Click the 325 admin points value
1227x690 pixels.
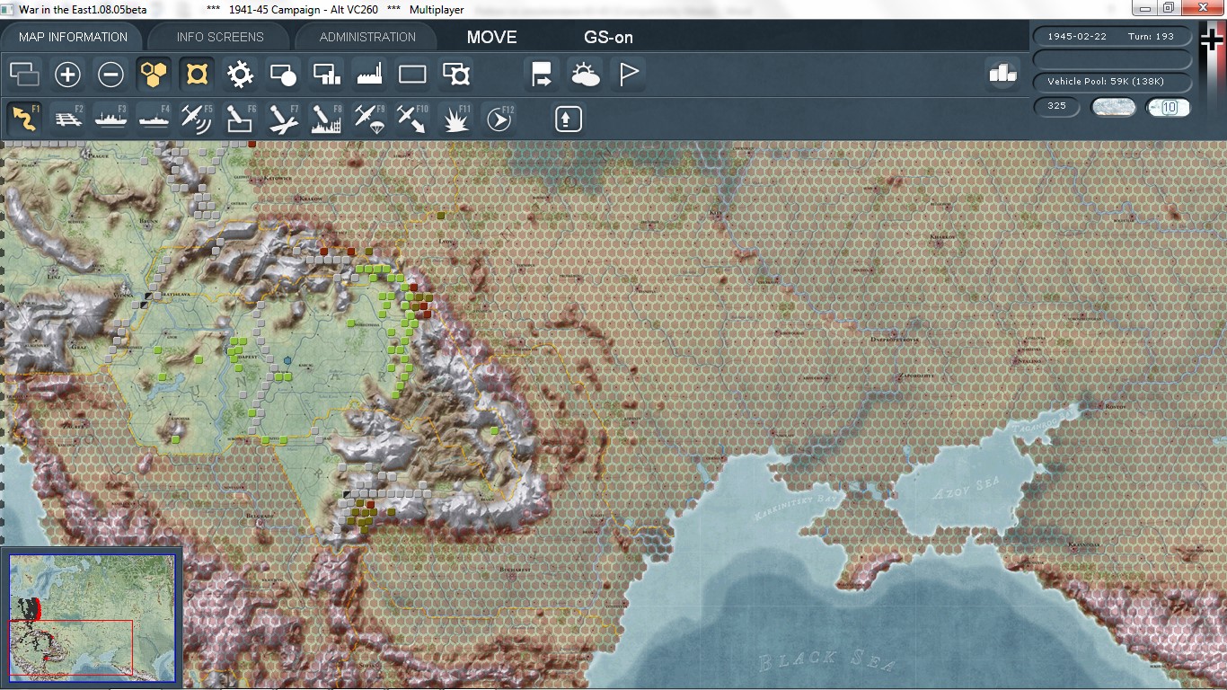(1057, 107)
